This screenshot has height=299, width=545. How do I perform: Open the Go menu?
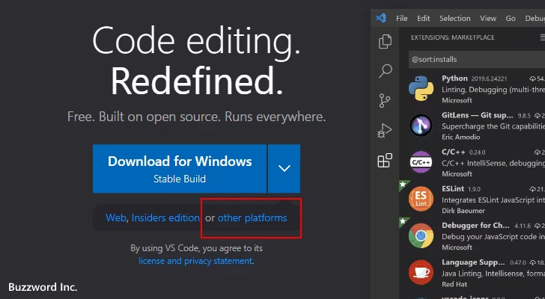(x=511, y=19)
